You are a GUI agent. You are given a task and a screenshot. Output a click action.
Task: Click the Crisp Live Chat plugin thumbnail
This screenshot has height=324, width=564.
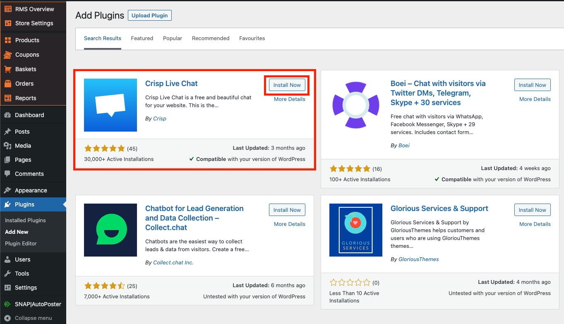click(x=110, y=105)
